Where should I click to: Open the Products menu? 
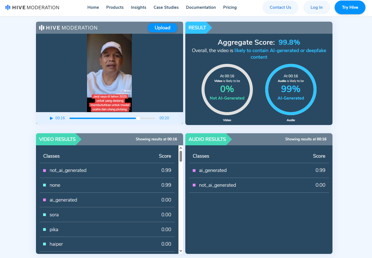[x=115, y=7]
